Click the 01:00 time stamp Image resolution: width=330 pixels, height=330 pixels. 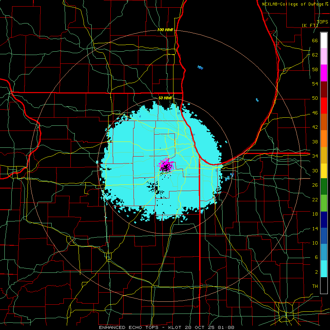226,327
